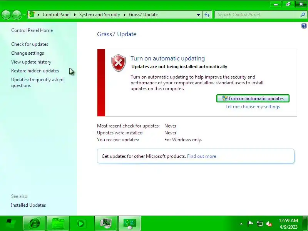Open Installed Updates link
The image size is (308, 231).
(28, 205)
